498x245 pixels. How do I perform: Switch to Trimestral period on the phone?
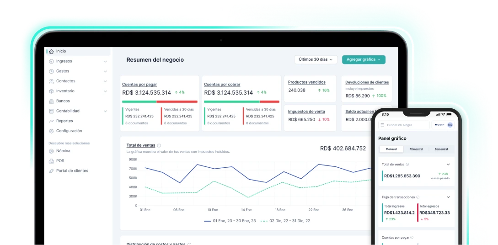pos(416,149)
